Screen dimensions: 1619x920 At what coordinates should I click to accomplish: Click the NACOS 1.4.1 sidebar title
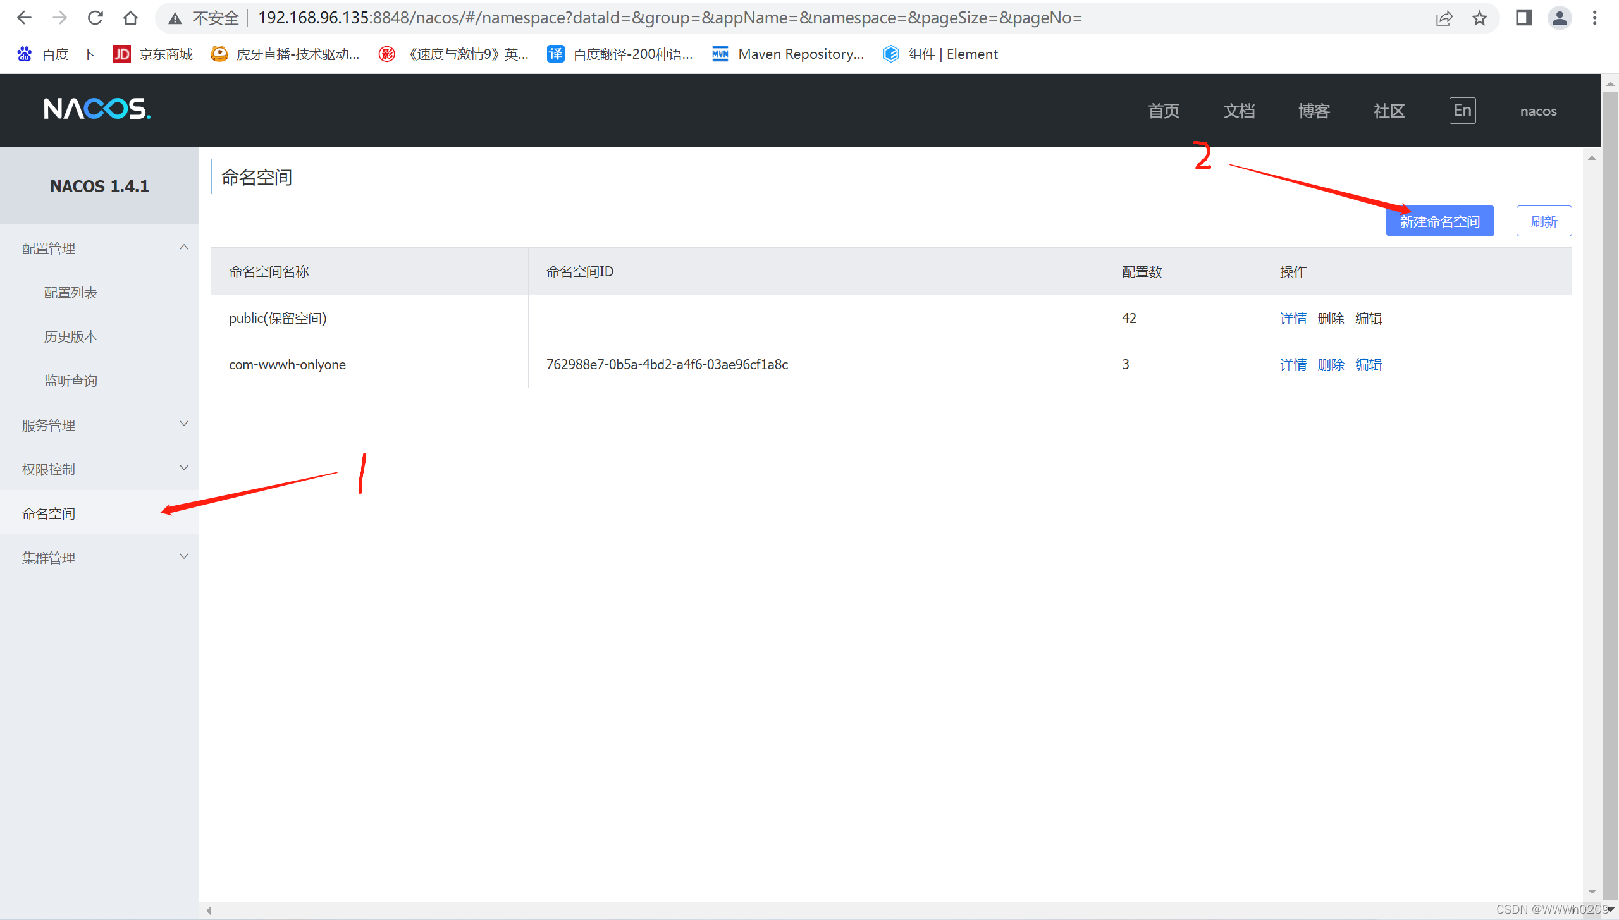tap(99, 187)
